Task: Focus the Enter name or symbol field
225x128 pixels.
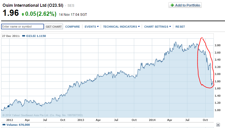Action: click(x=22, y=27)
